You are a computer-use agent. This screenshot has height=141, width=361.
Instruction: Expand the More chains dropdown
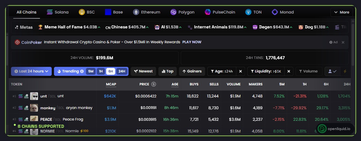tap(341, 12)
